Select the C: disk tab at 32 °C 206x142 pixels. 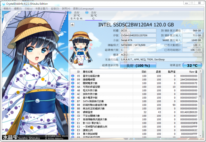pos(94,16)
